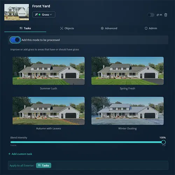Select the Summer Lush preset thumbnail
Screen dimensions: 175x175
(x=49, y=71)
